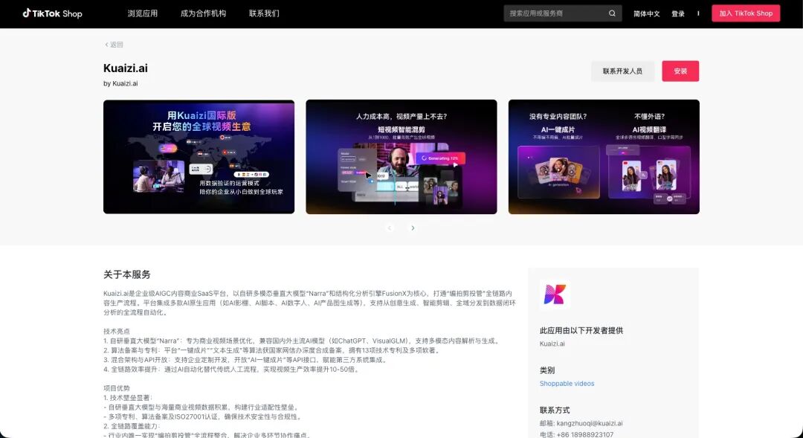Viewport: 803px width, 438px height.
Task: Click the 此应用由以下开发者提供 heading
Action: pyautogui.click(x=581, y=331)
